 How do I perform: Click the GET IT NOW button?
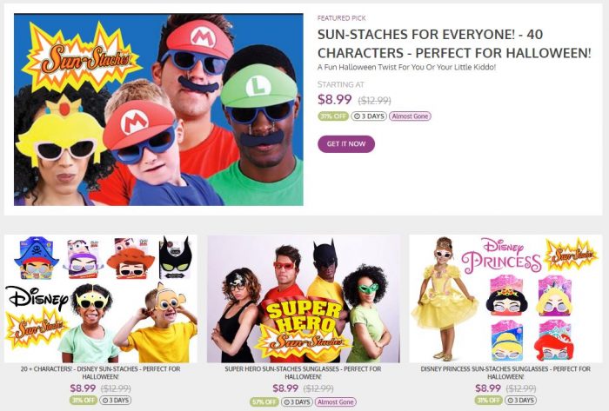346,143
